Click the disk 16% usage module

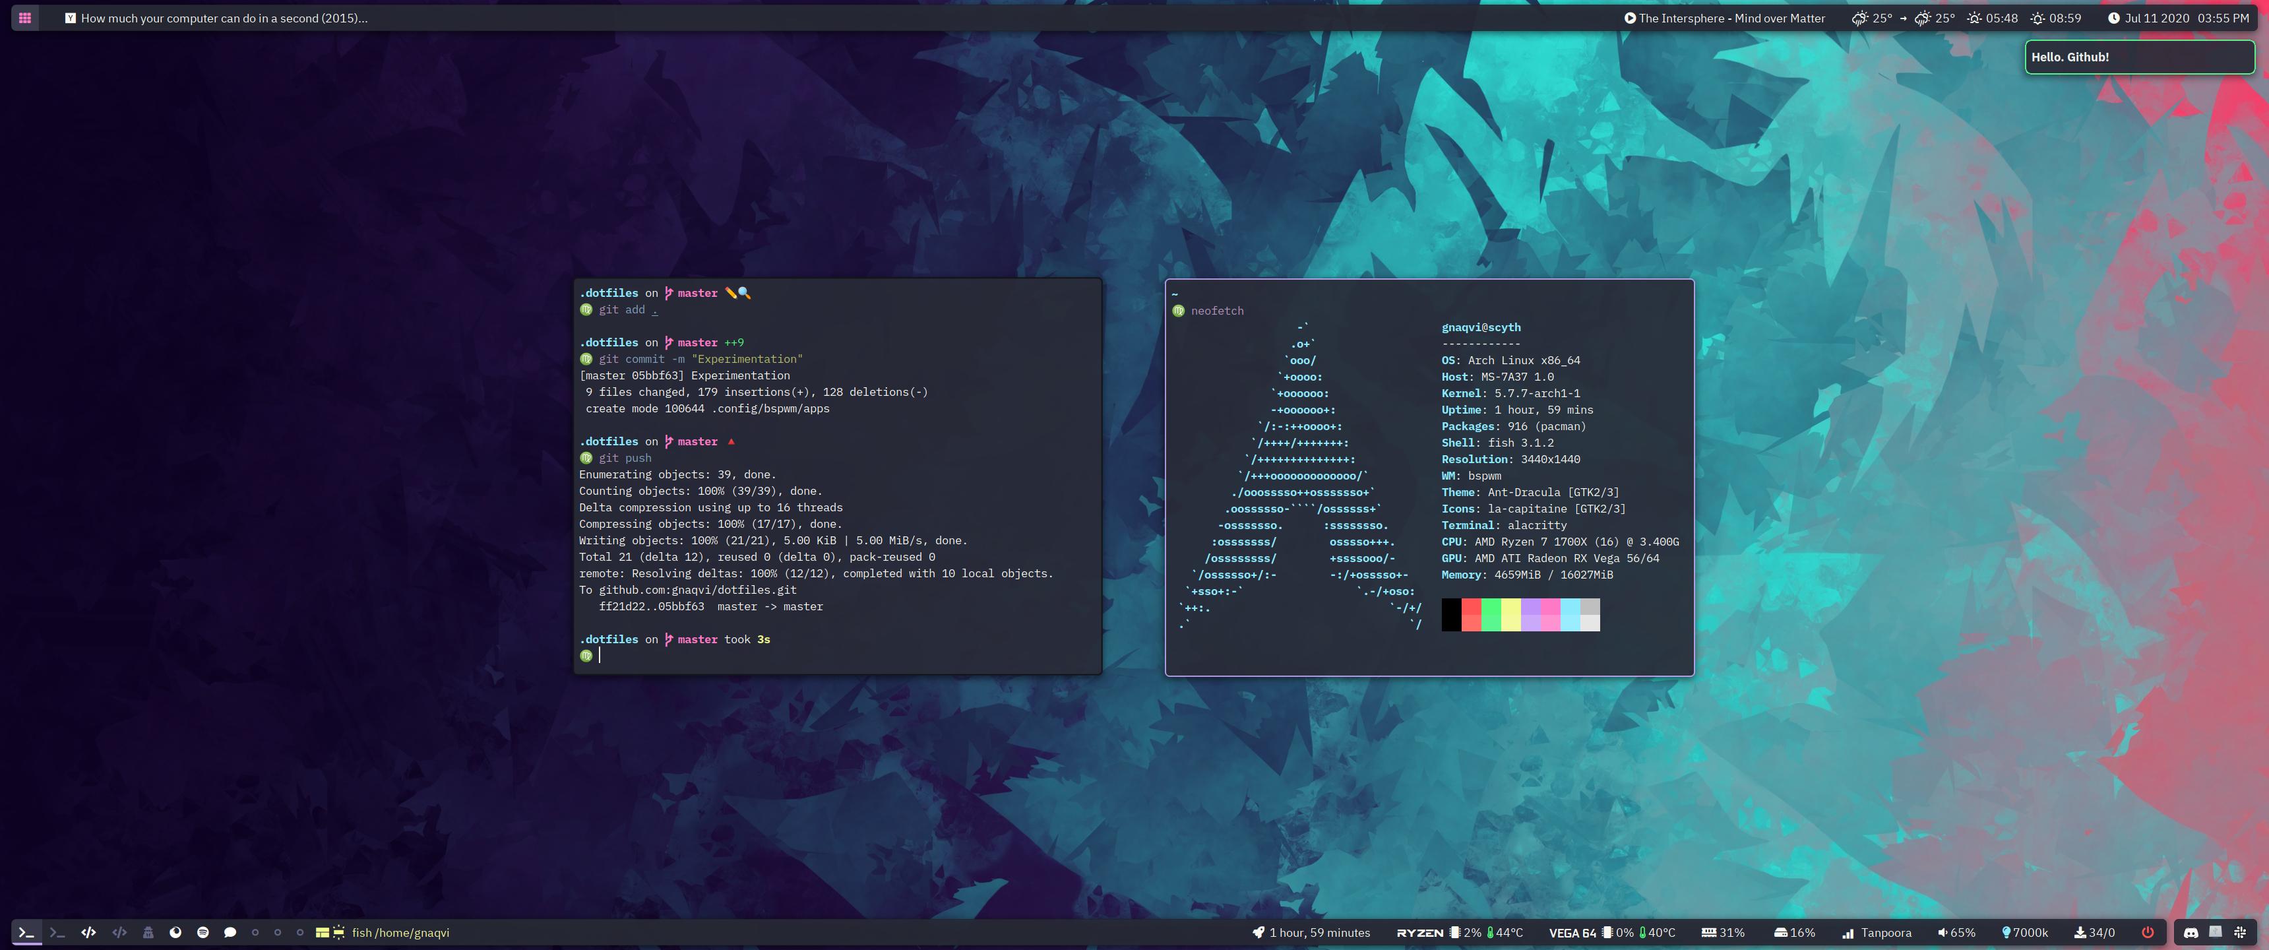point(1794,932)
